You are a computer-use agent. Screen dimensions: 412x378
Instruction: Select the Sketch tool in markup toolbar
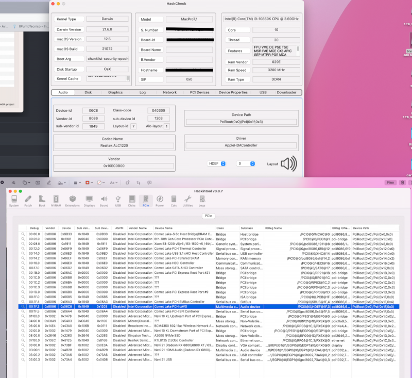(13, 183)
